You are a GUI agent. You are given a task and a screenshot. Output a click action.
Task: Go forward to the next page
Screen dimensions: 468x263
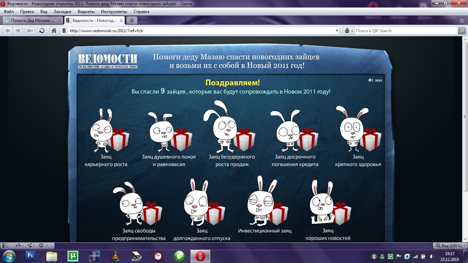coord(18,31)
